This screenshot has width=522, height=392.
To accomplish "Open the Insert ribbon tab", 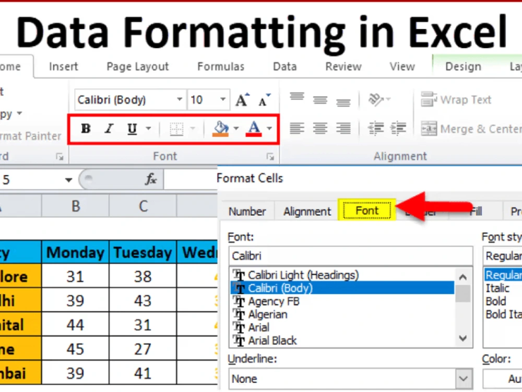I will coord(63,67).
